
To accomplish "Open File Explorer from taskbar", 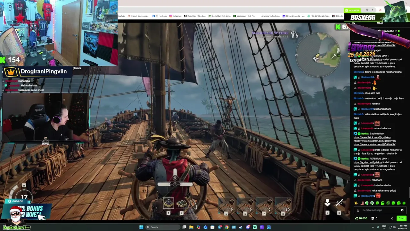I will [x=191, y=227].
